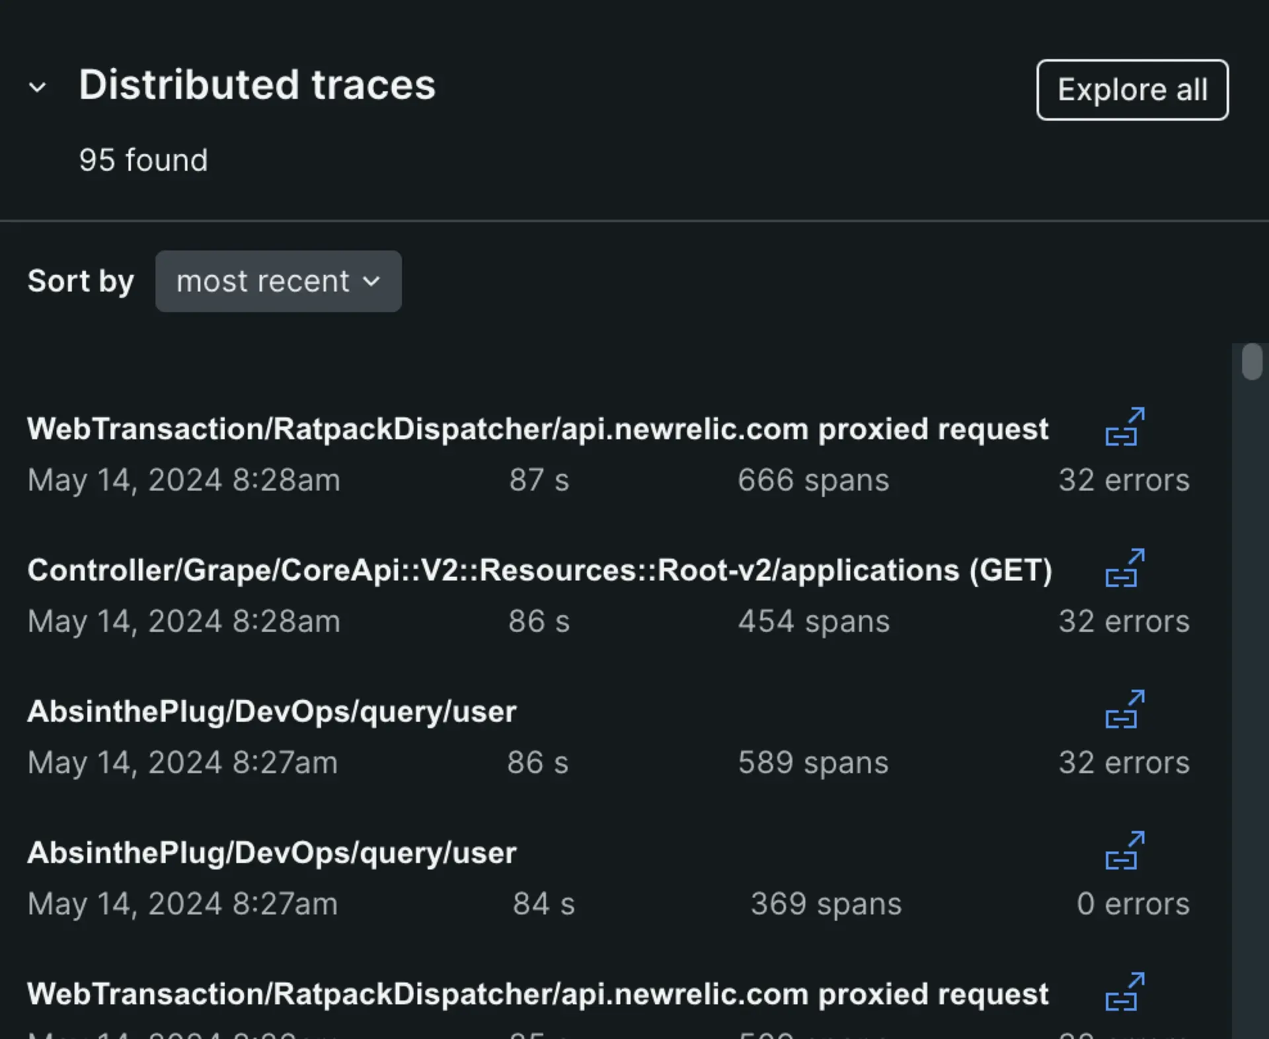Click the 95 found counter text
The height and width of the screenshot is (1039, 1269).
[144, 159]
